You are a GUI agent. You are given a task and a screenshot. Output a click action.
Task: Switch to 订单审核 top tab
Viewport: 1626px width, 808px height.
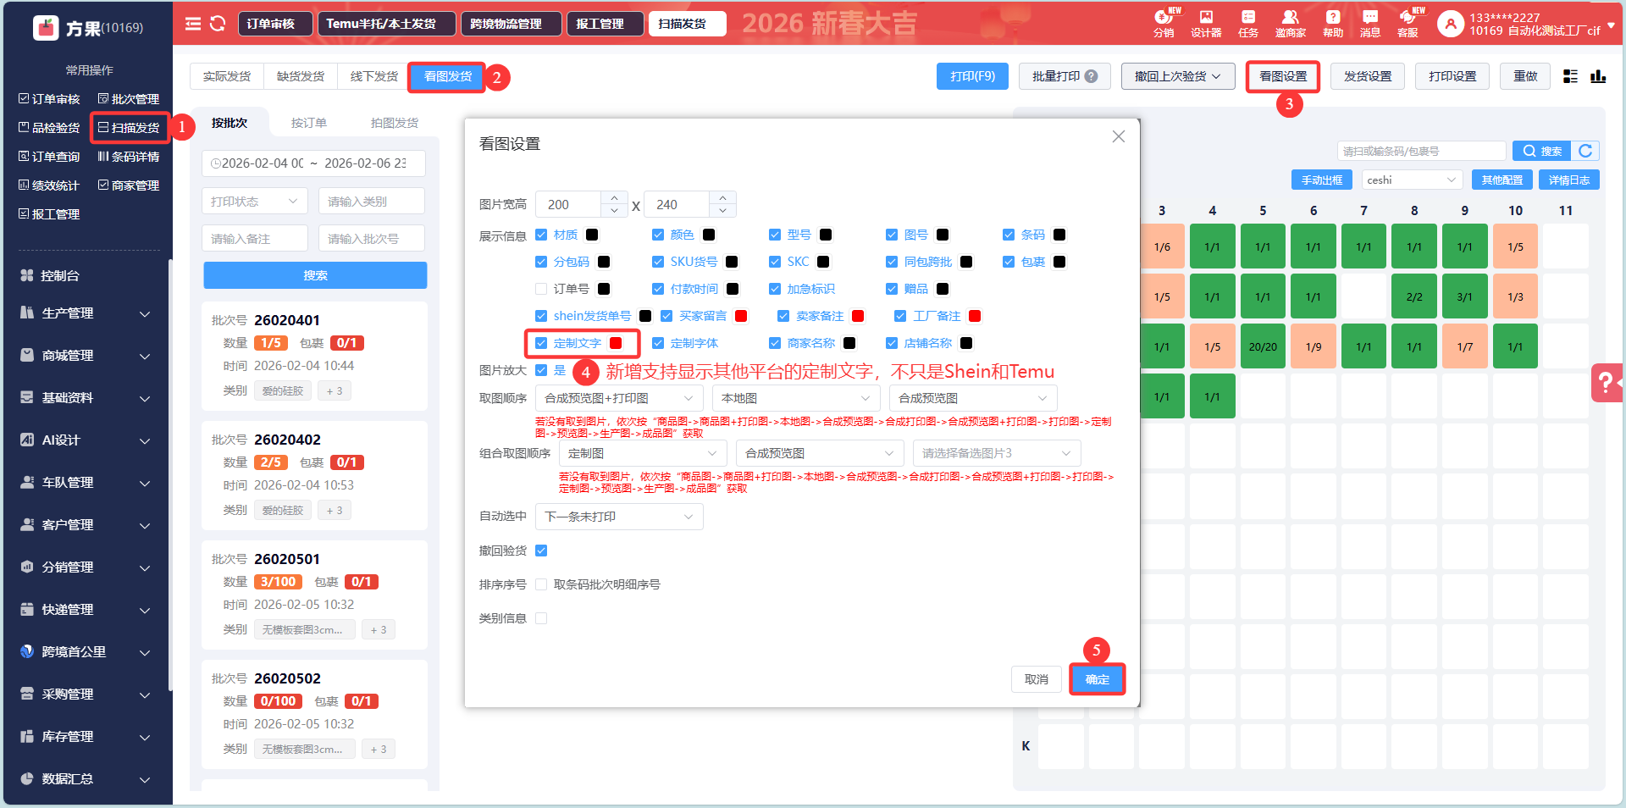tap(274, 24)
